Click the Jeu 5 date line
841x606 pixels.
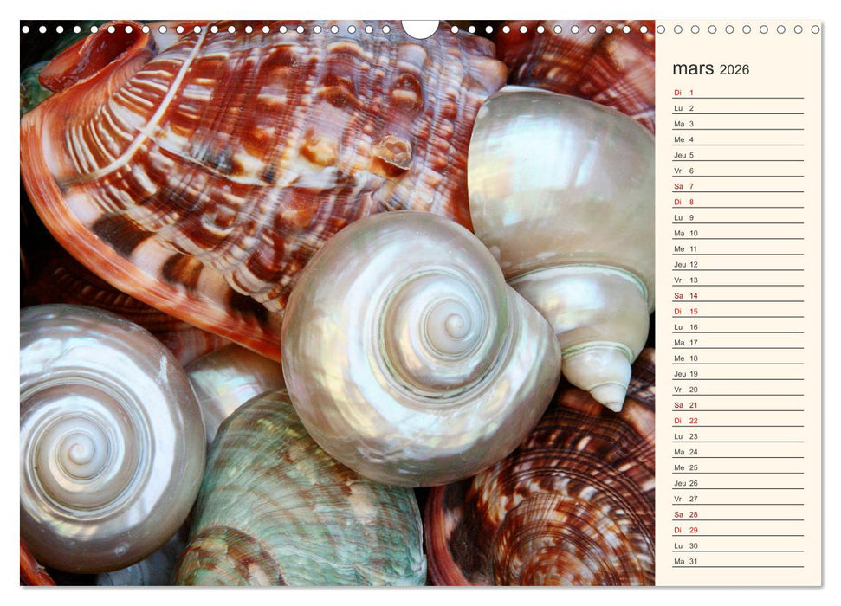click(737, 155)
